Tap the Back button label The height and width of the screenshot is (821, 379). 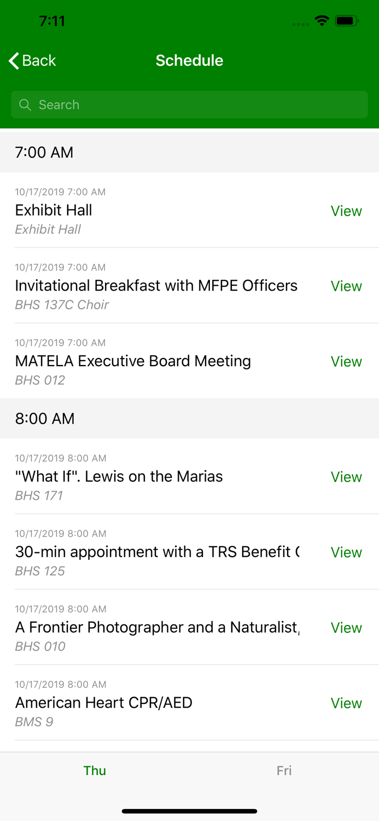(x=38, y=61)
